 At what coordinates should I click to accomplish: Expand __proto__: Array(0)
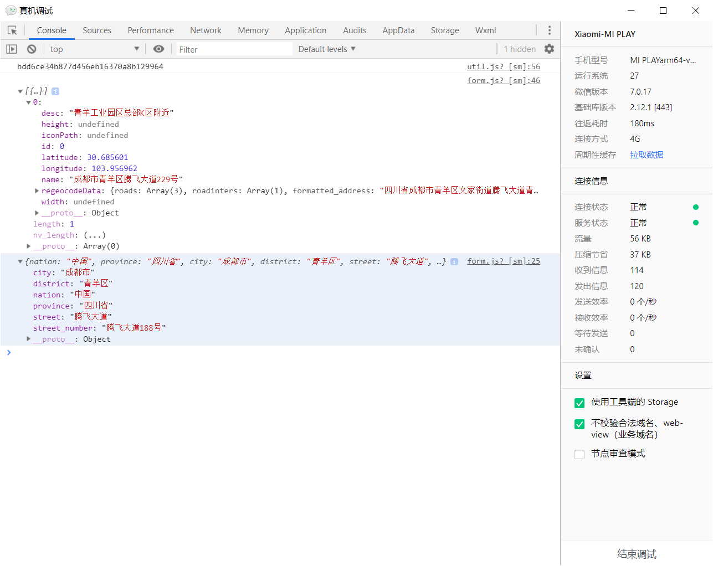tap(28, 246)
